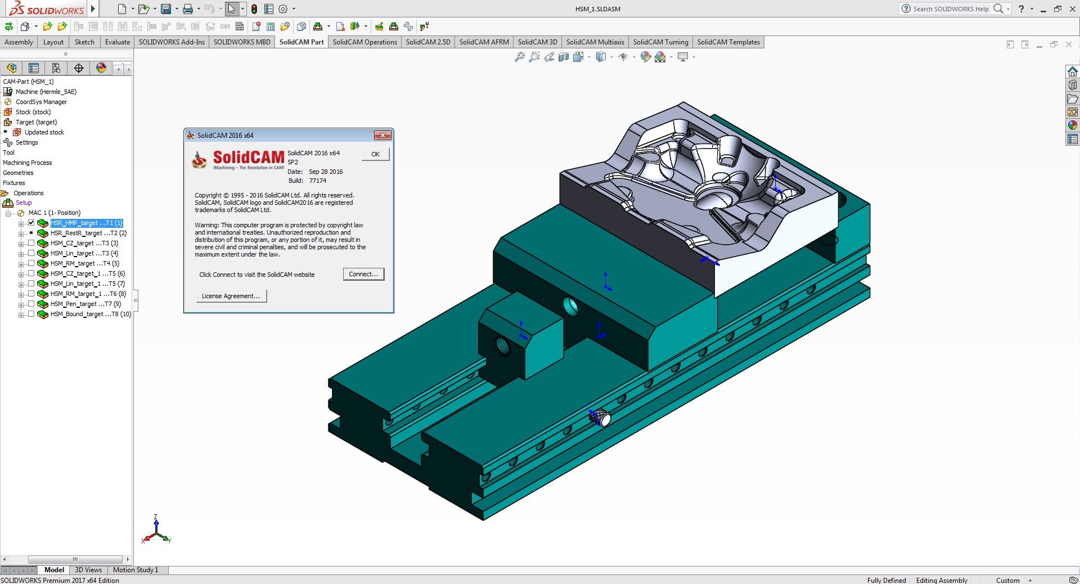Click the Hide/Show Items eye icon
The image size is (1080, 584).
[x=623, y=57]
